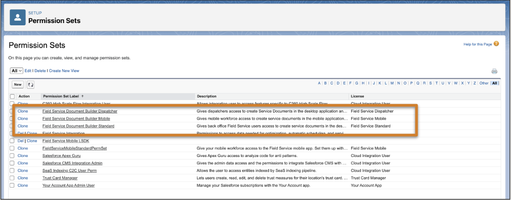
Task: Clone Field Service Document Builder Standard
Action: pos(23,126)
